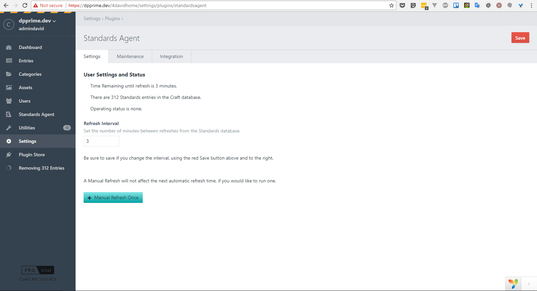This screenshot has height=291, width=537.
Task: Click the Plugins breadcrumb link
Action: (113, 18)
